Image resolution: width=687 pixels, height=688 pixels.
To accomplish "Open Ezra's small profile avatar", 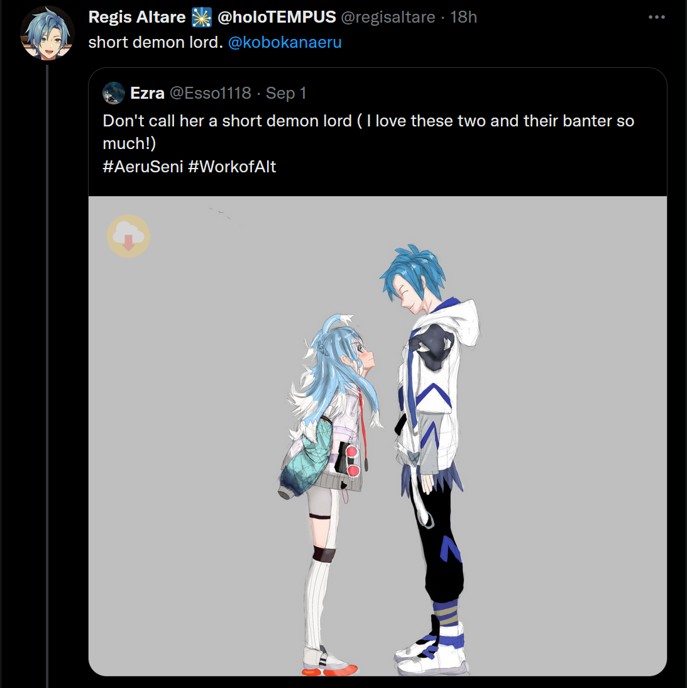I will click(x=114, y=93).
